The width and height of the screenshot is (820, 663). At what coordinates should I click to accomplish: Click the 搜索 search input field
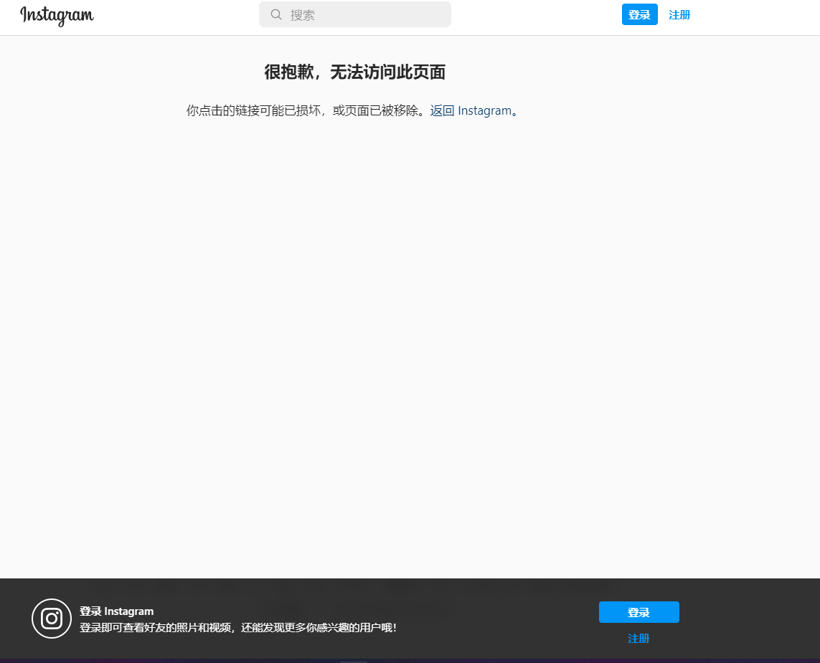(355, 14)
